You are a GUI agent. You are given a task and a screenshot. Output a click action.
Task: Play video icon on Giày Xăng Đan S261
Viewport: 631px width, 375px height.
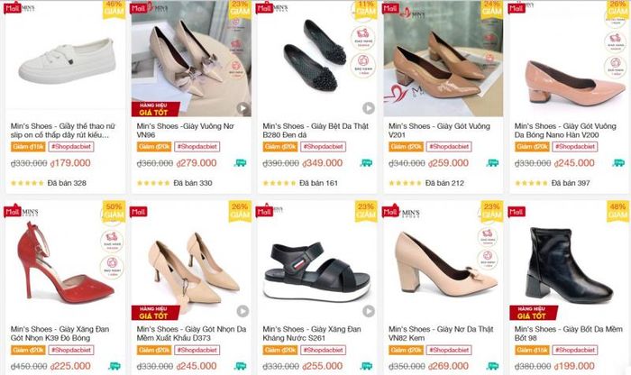point(368,311)
